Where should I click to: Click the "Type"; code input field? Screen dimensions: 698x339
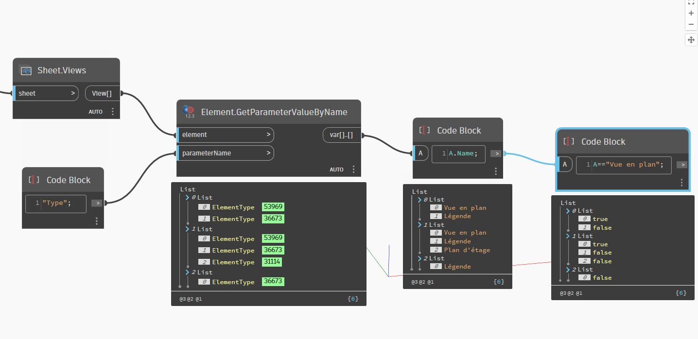point(56,203)
